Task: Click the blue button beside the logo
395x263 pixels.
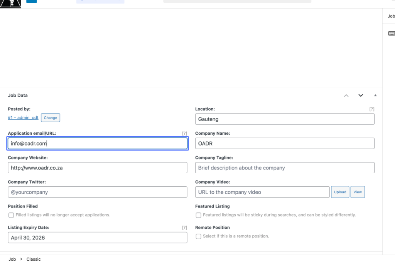Action: 32,1
